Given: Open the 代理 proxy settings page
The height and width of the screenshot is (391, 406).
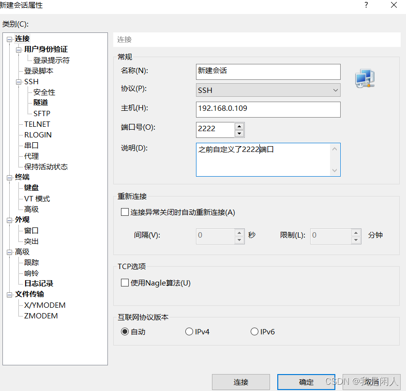Looking at the screenshot, I should (30, 156).
